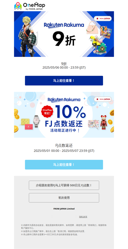Click the red Bearbrick figure image
128x249 pixels.
tap(104, 122)
